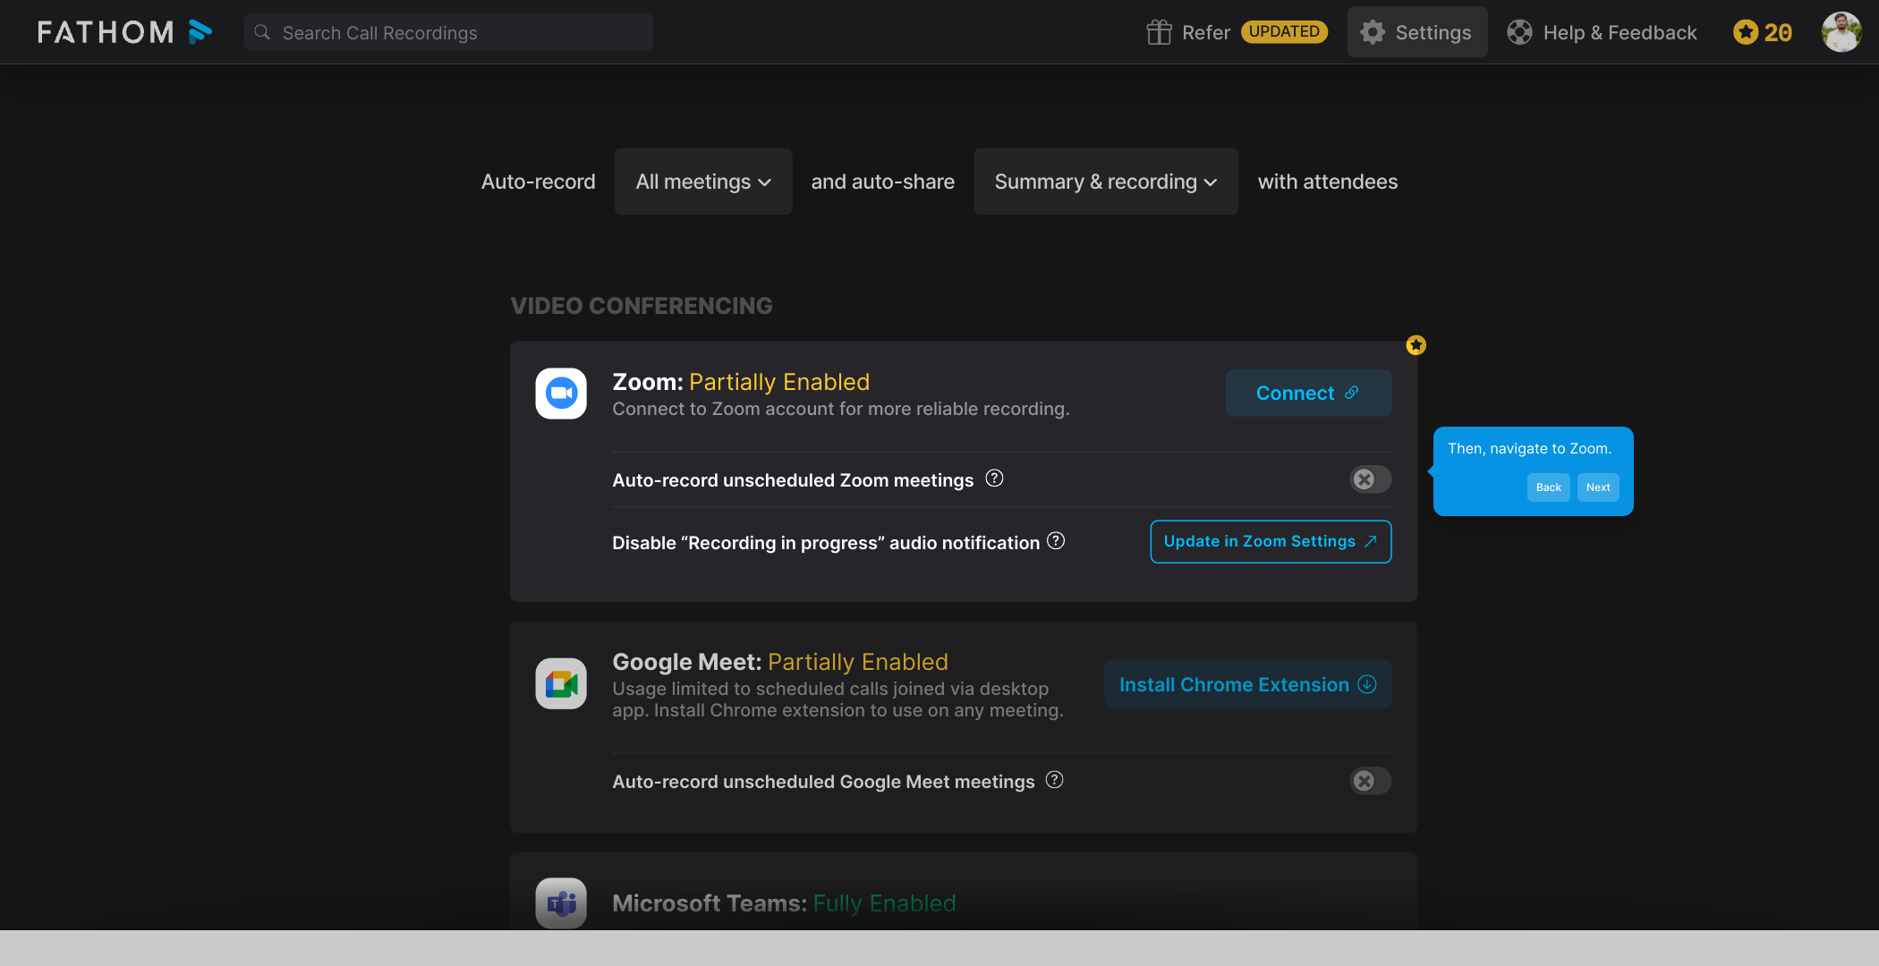This screenshot has width=1879, height=966.
Task: Click the Zoom app icon
Action: [561, 394]
